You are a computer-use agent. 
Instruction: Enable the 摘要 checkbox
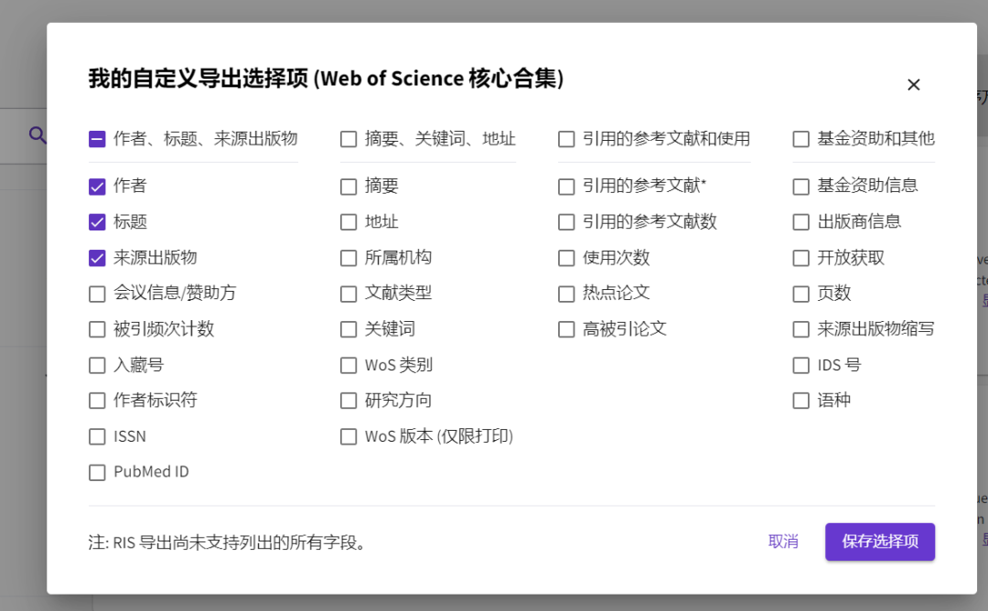coord(349,187)
